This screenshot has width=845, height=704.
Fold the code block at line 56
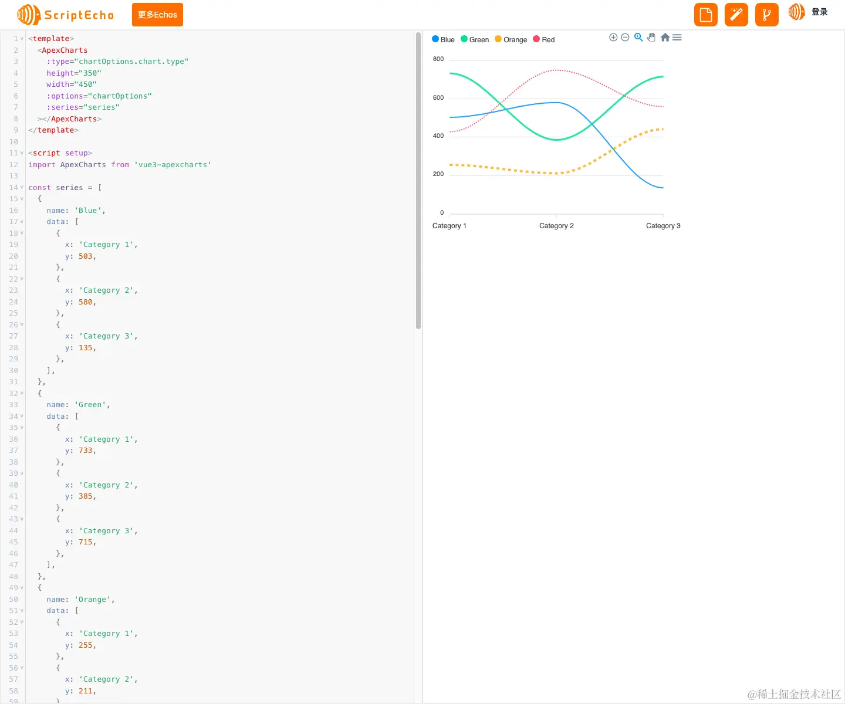click(x=22, y=668)
